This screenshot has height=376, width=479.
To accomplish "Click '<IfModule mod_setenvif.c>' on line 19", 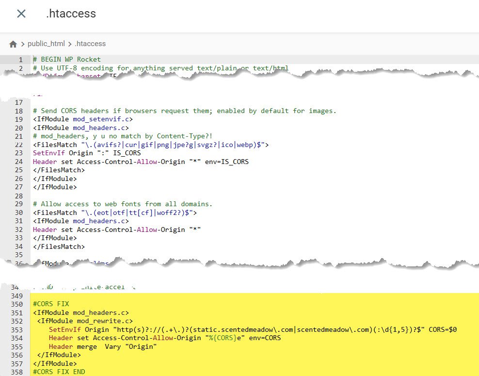I will point(83,119).
